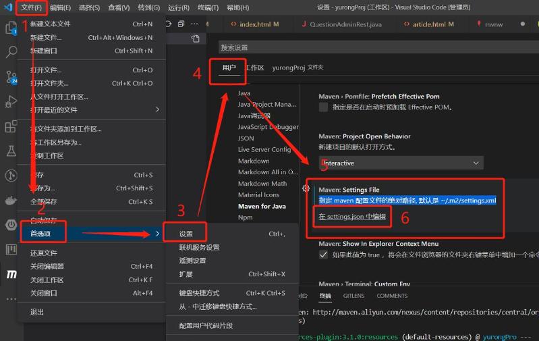Viewport: 539px width, 341px height.
Task: Switch to the mvnw editor tab
Action: click(494, 24)
